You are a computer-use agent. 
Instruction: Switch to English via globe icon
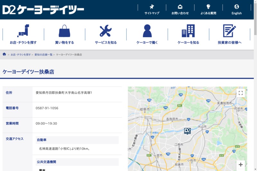pyautogui.click(x=236, y=6)
